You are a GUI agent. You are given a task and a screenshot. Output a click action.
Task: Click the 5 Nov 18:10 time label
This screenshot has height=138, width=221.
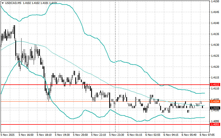[x=44, y=135]
